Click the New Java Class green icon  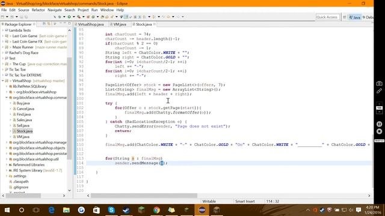coord(93,17)
